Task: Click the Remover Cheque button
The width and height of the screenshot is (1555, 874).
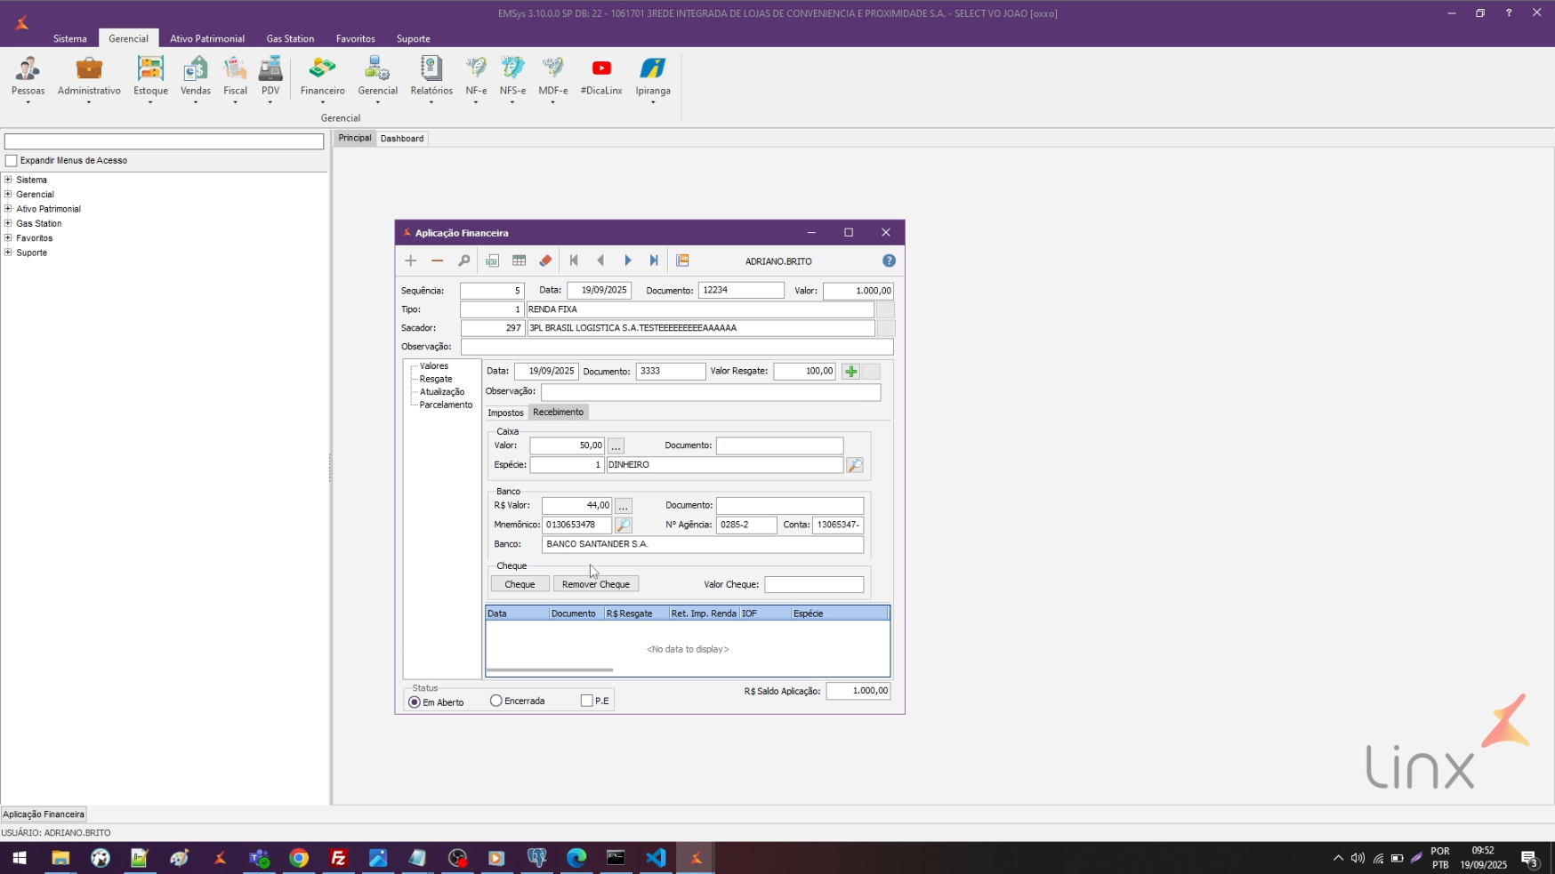Action: click(x=595, y=584)
